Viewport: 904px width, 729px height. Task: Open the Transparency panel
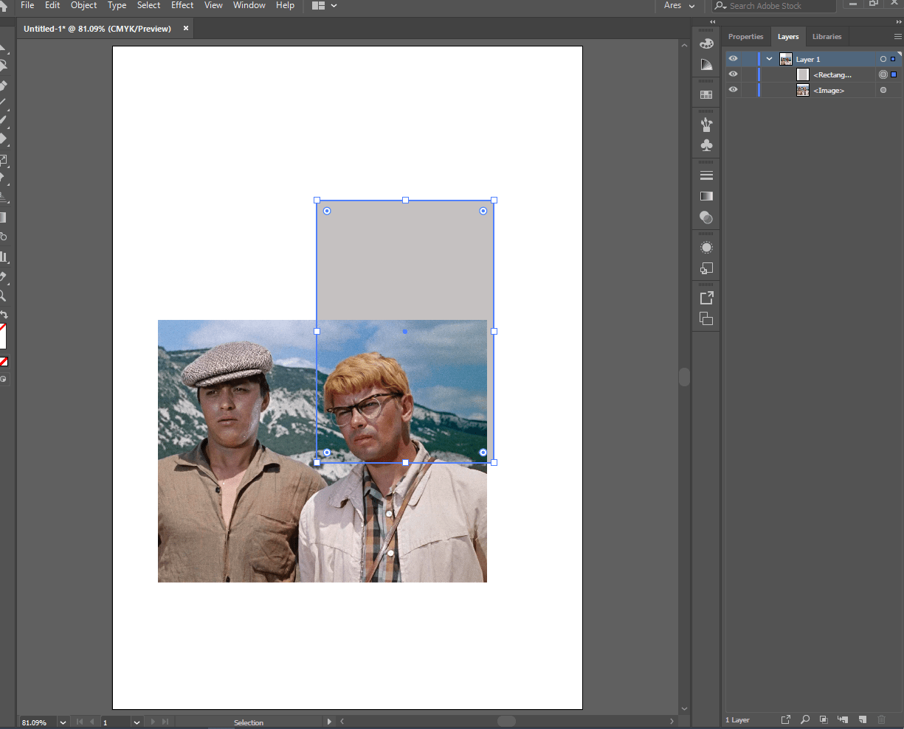[706, 217]
